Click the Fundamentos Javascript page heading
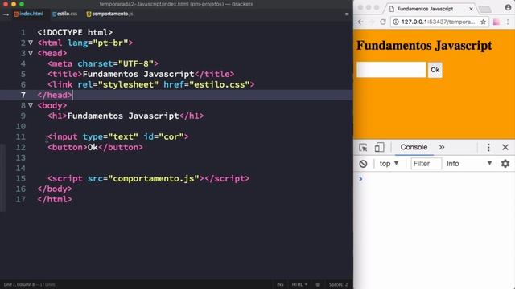Viewport: 515px width, 289px height. pos(424,45)
